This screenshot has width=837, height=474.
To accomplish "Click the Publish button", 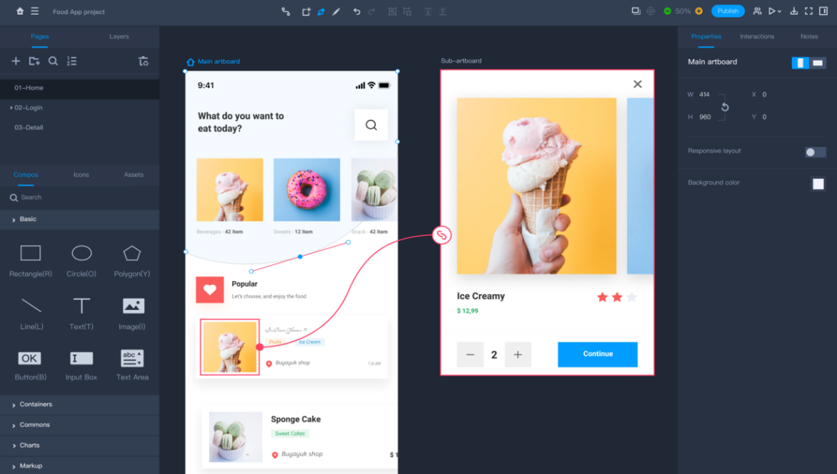I will coord(728,11).
